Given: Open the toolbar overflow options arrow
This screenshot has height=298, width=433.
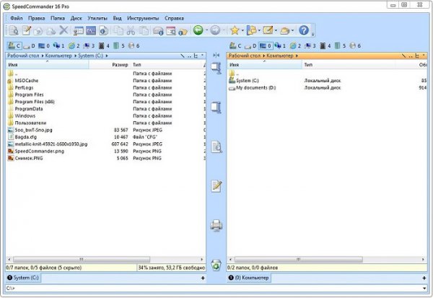Looking at the screenshot, I should [313, 34].
